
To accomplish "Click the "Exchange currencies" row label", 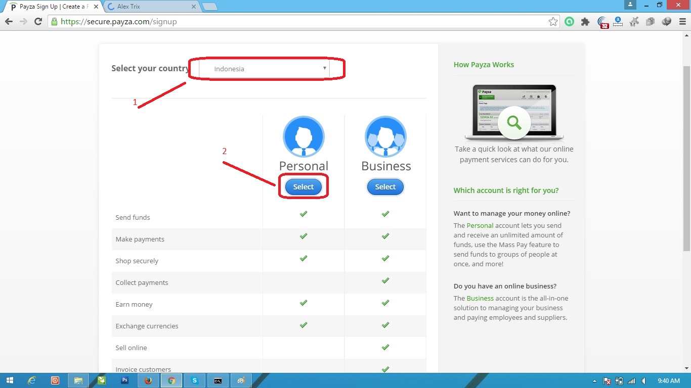I will click(147, 326).
